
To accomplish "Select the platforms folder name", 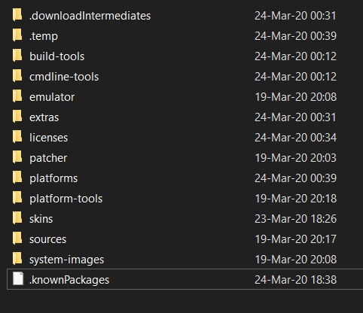I will 53,178.
